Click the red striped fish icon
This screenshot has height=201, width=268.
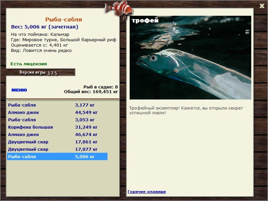click(x=119, y=9)
